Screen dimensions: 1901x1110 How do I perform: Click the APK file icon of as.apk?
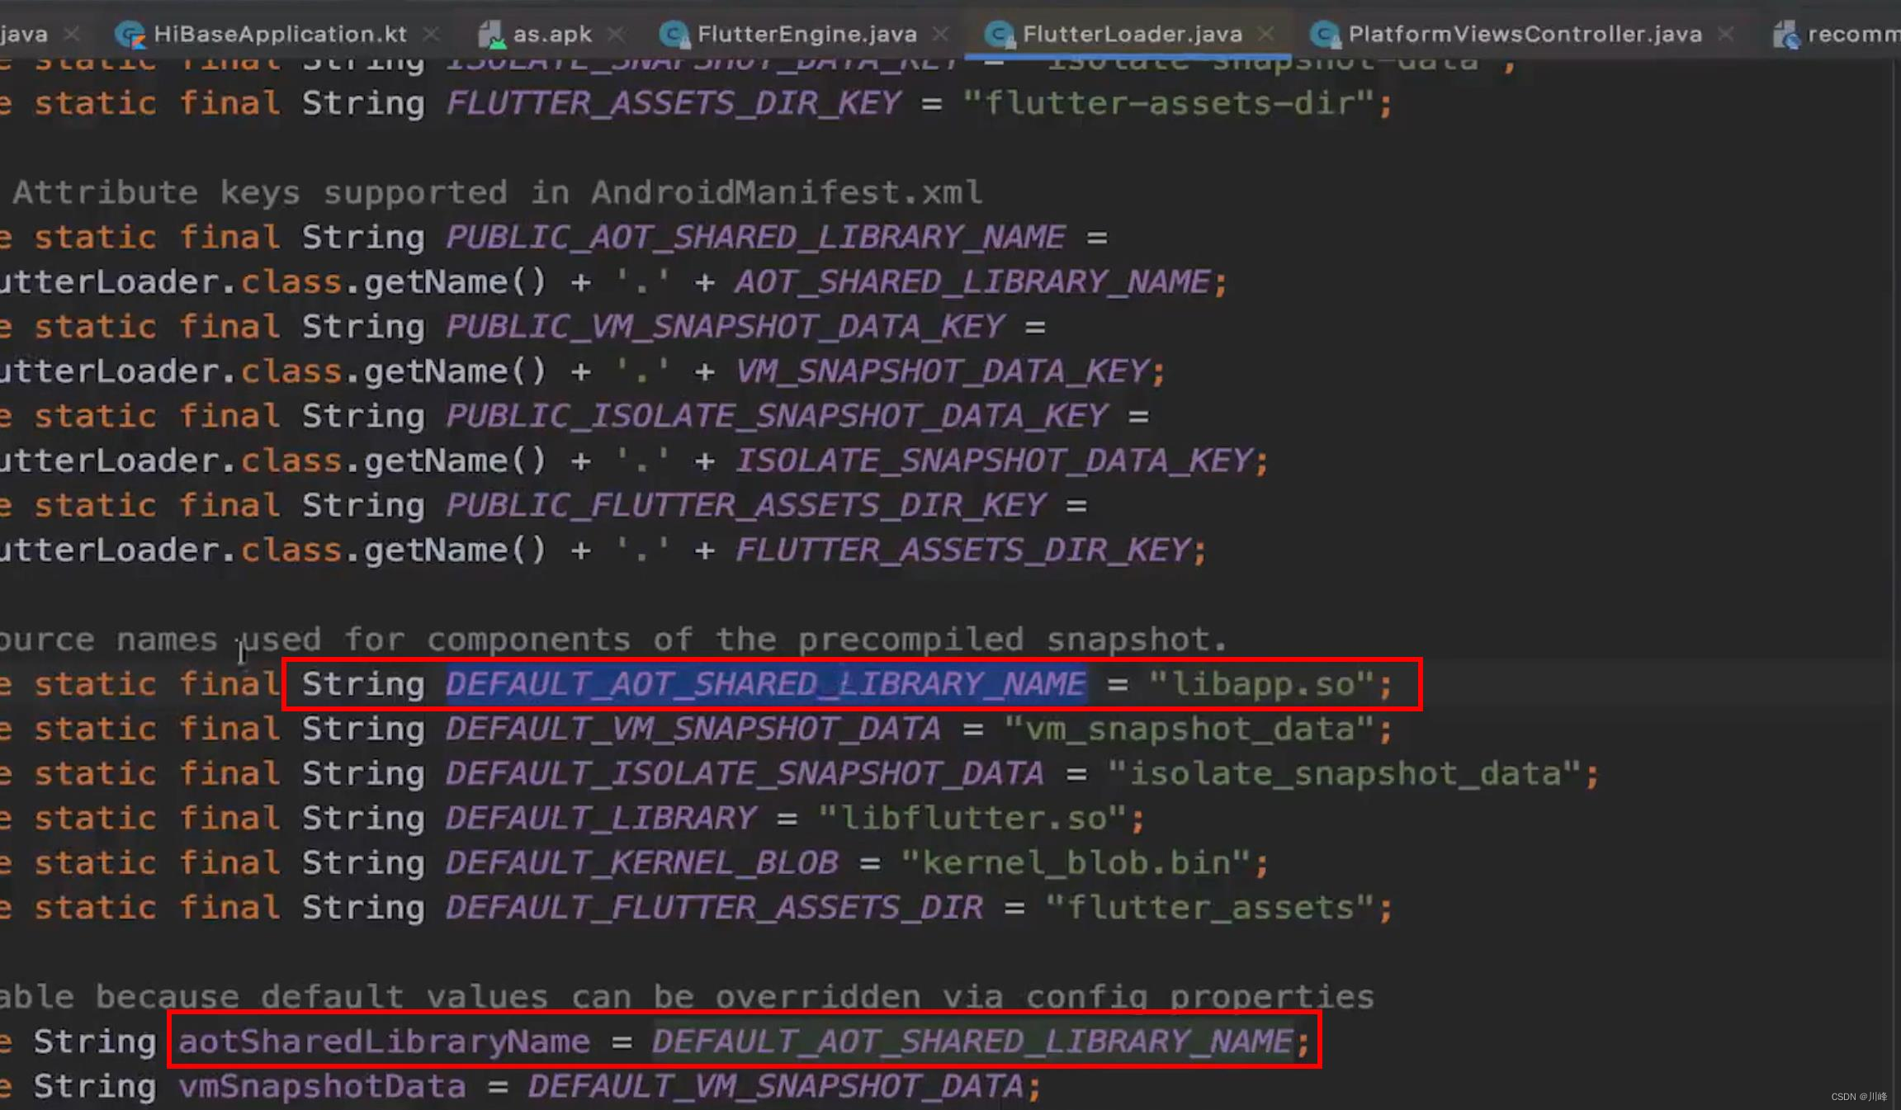coord(490,35)
